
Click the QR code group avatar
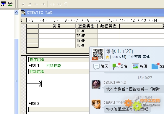[x=98, y=54]
